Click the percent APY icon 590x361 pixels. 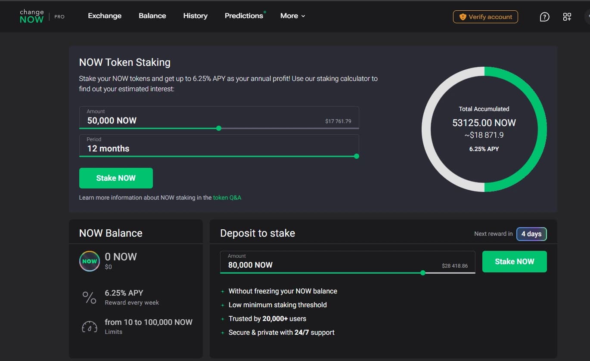(x=90, y=297)
